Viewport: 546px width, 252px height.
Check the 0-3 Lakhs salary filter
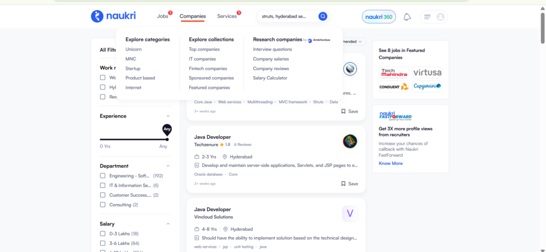coord(103,234)
